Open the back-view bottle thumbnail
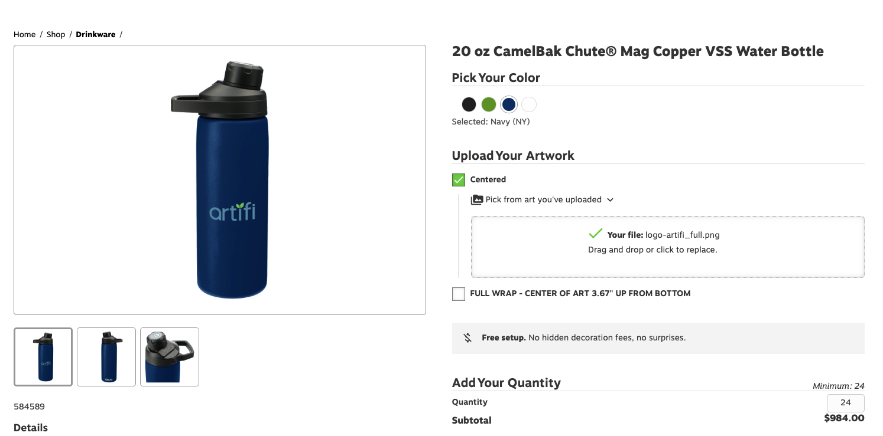 point(106,356)
